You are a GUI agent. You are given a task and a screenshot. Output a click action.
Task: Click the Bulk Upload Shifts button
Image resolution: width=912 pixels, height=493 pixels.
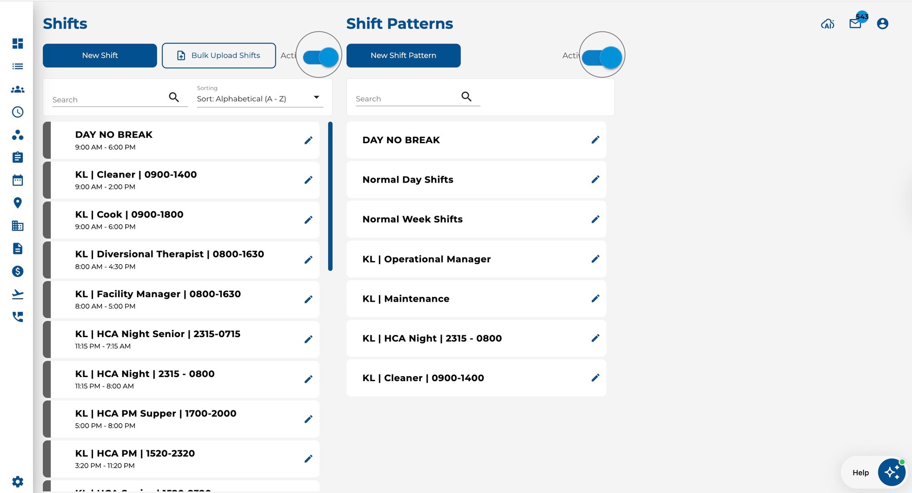(x=219, y=55)
